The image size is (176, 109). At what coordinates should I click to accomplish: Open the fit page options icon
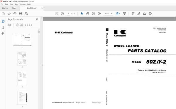pyautogui.click(x=117, y=14)
